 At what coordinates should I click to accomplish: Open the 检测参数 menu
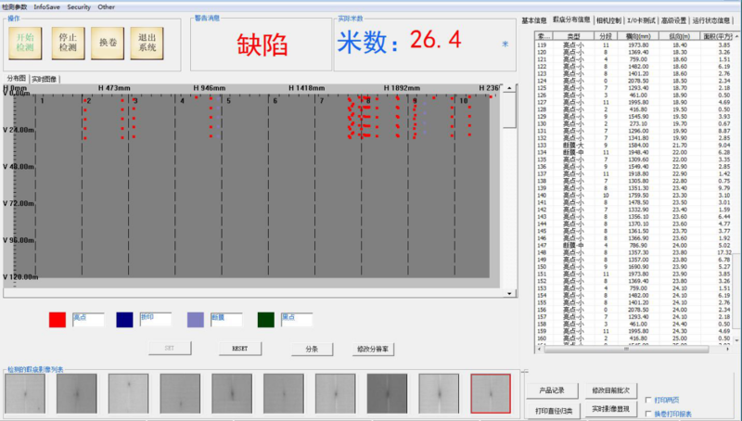[x=14, y=6]
